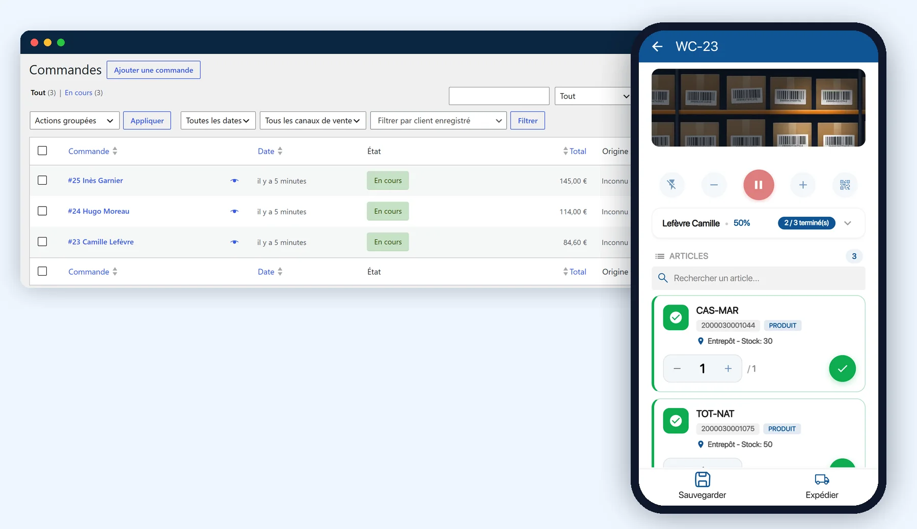Increase CAS-MAR quantity with plus
Image resolution: width=917 pixels, height=529 pixels.
pyautogui.click(x=728, y=368)
